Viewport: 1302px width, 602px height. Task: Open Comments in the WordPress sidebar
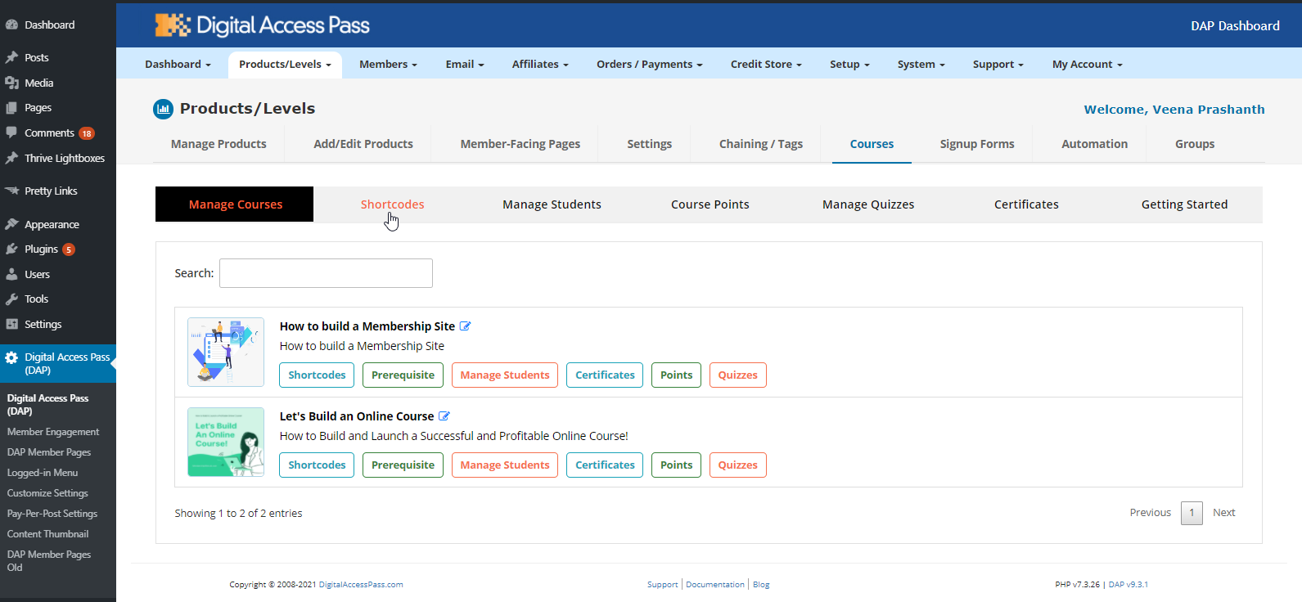coord(49,133)
